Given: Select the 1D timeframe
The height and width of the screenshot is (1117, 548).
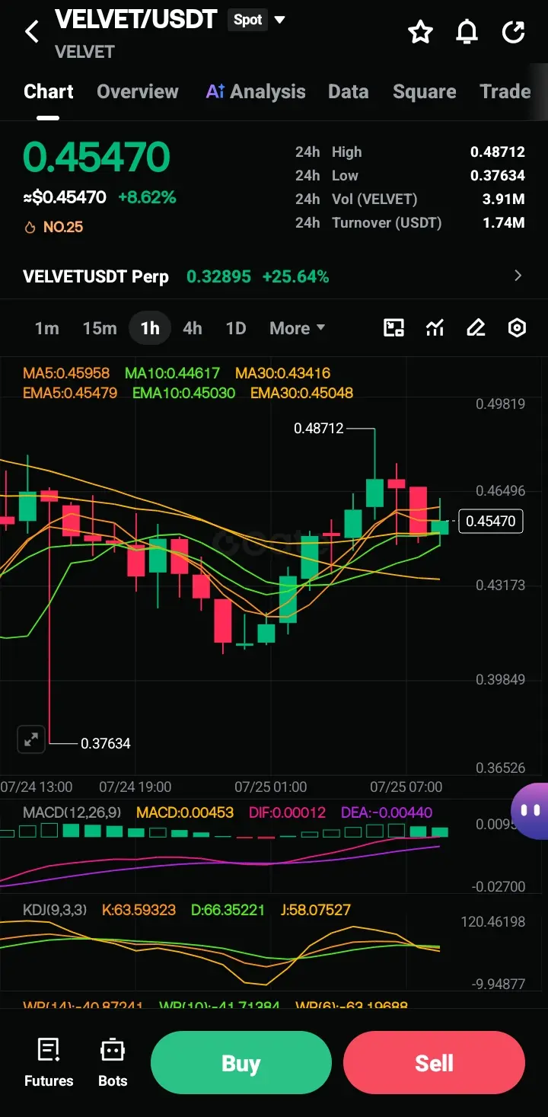Looking at the screenshot, I should coord(236,328).
